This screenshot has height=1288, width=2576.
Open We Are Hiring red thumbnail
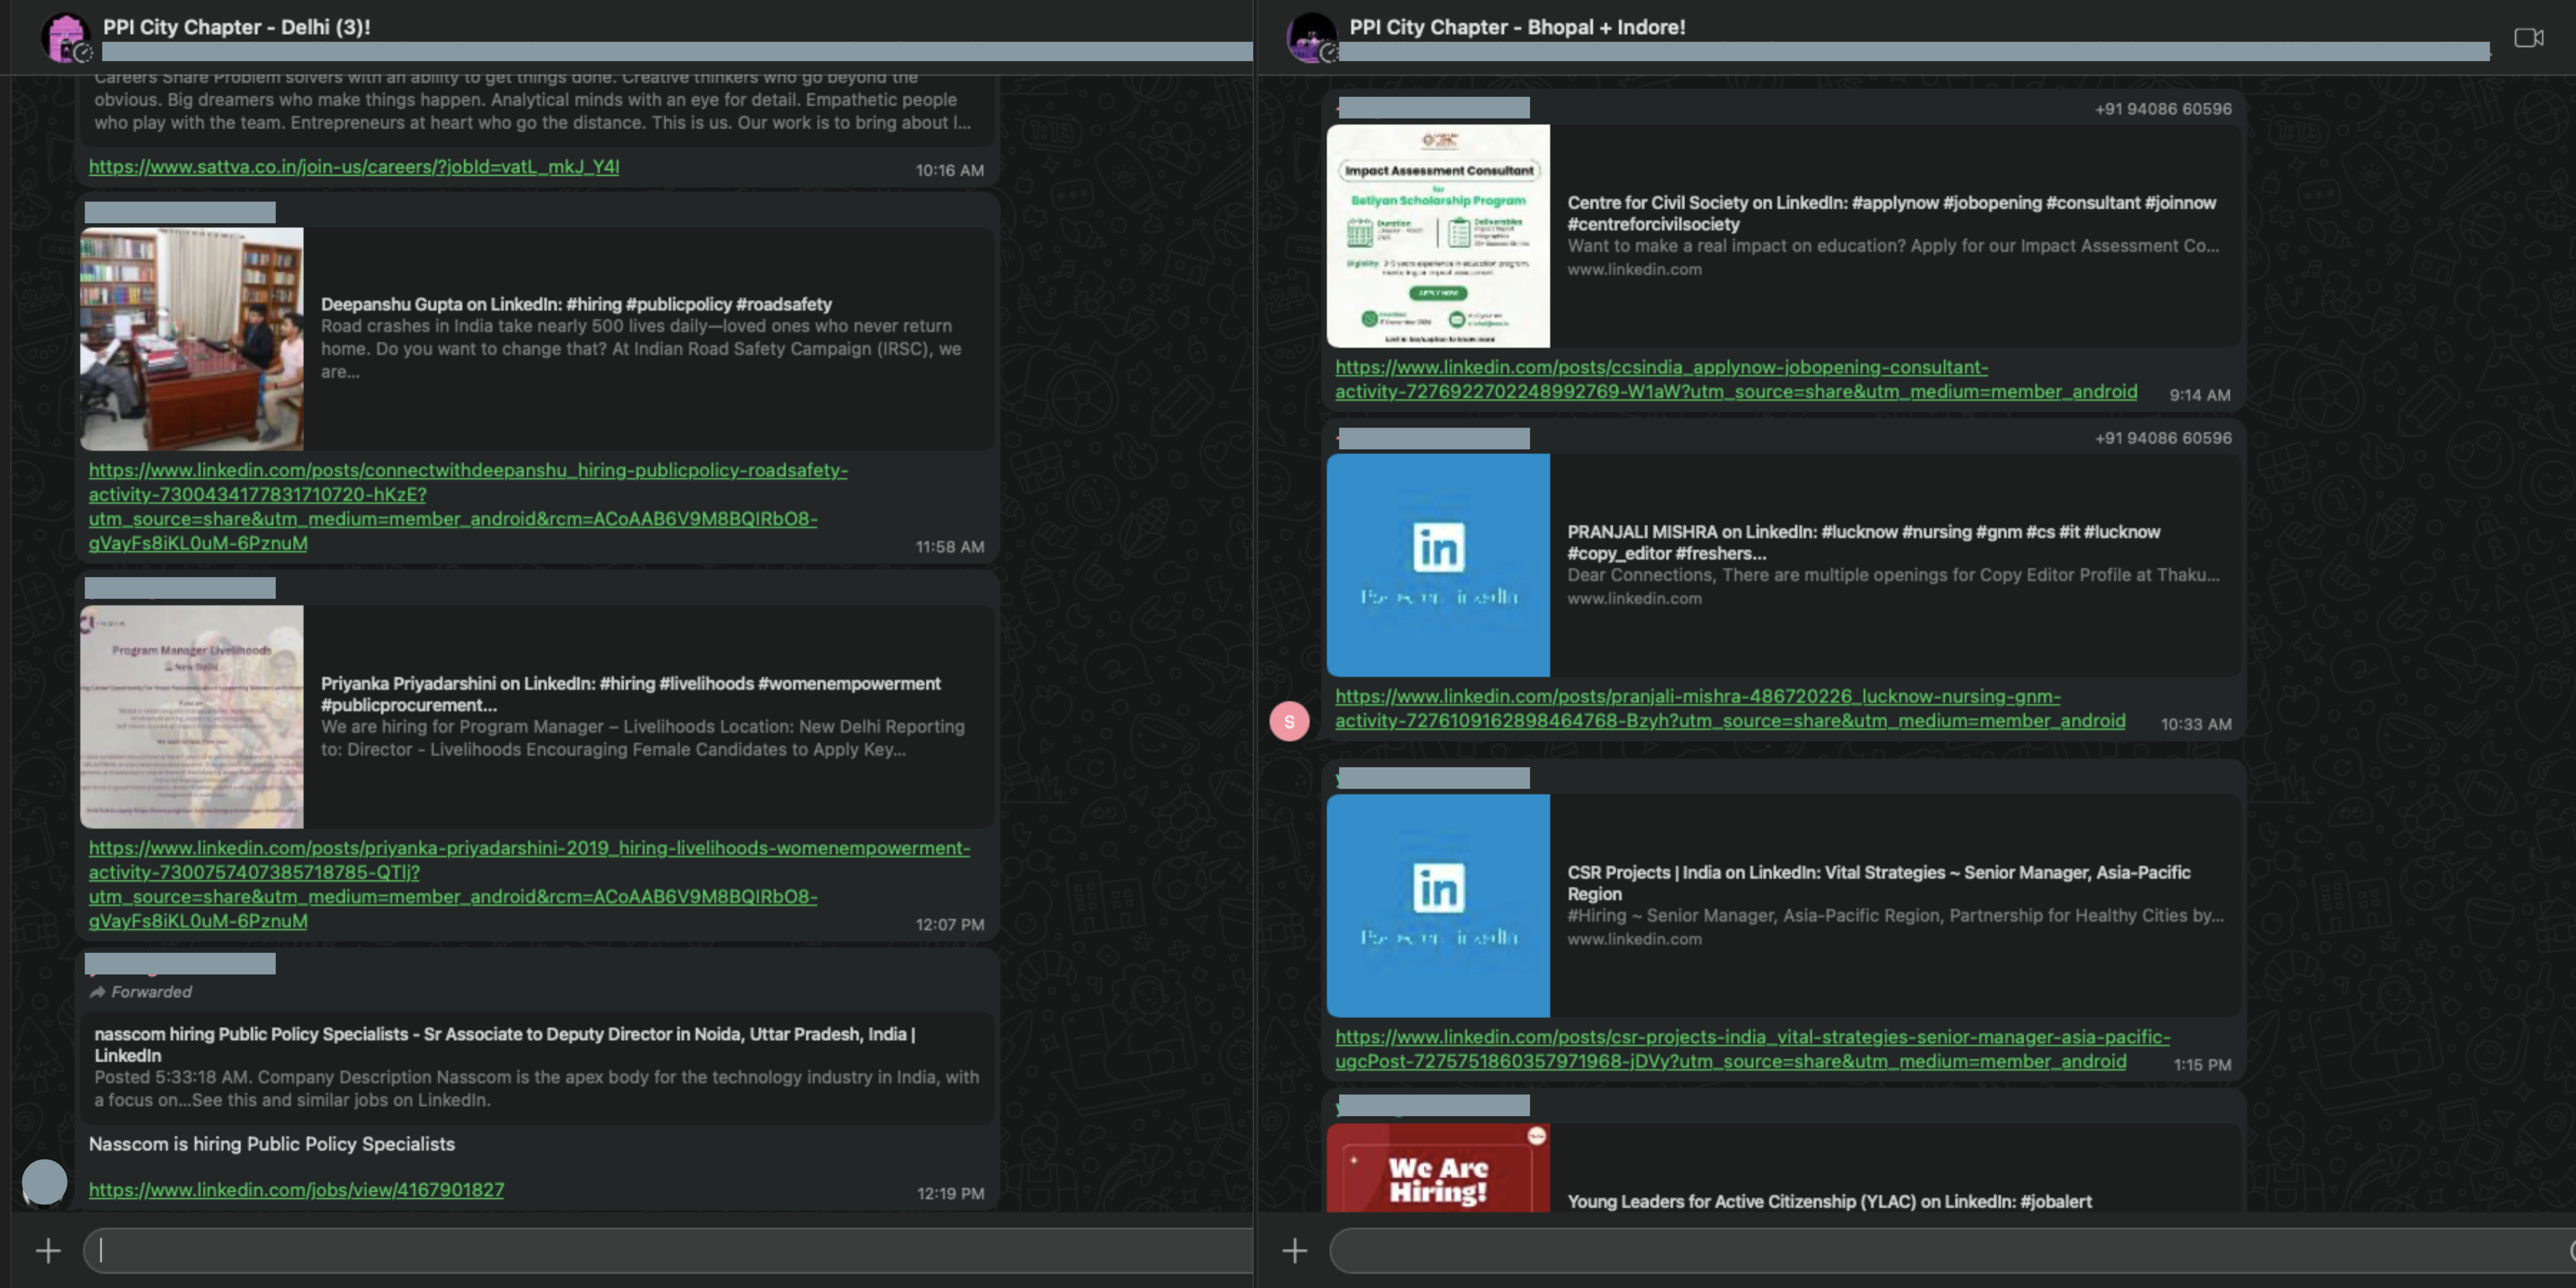click(1438, 1168)
